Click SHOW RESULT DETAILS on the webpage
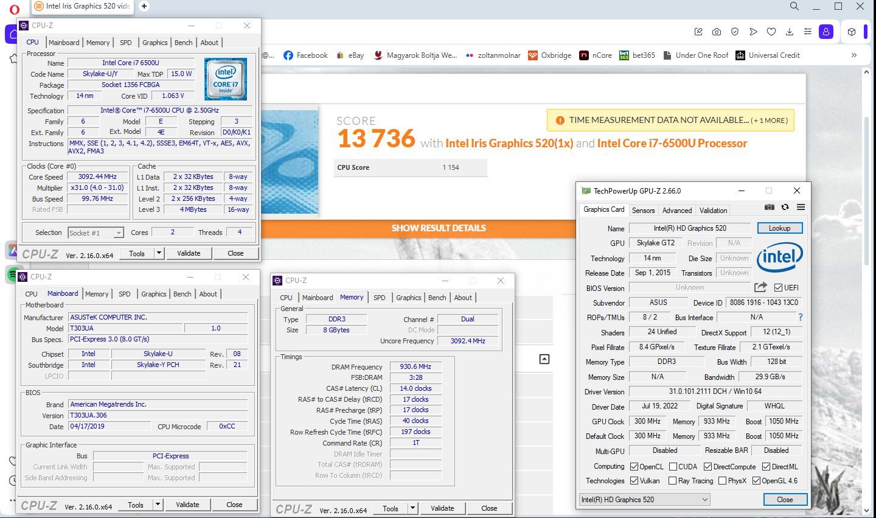The image size is (876, 518). click(x=438, y=228)
